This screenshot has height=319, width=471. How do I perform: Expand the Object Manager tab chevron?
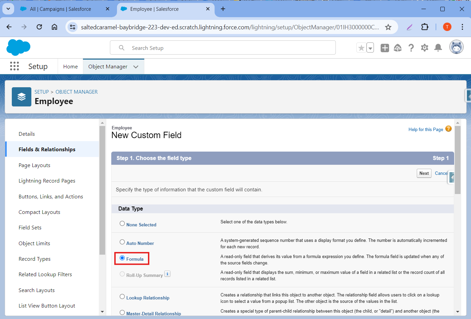point(136,67)
